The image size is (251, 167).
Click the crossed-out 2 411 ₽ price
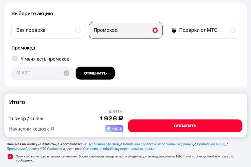point(116,111)
